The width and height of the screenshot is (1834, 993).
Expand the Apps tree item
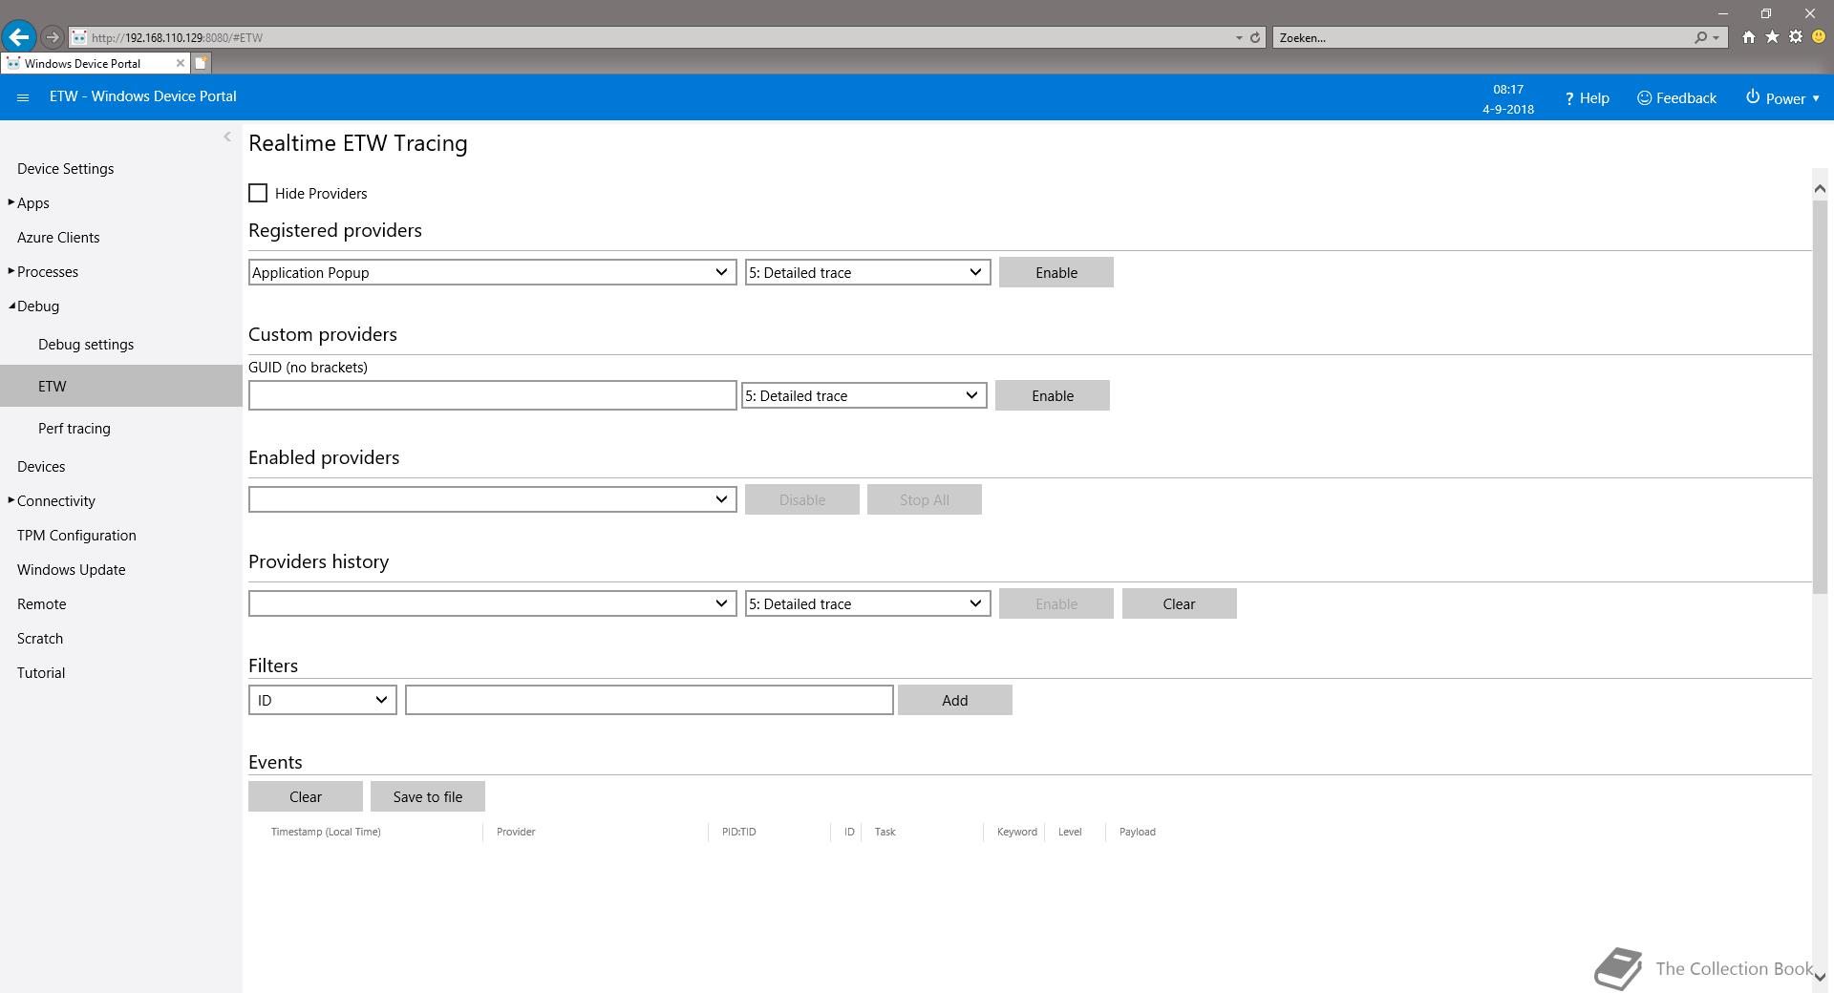(11, 202)
